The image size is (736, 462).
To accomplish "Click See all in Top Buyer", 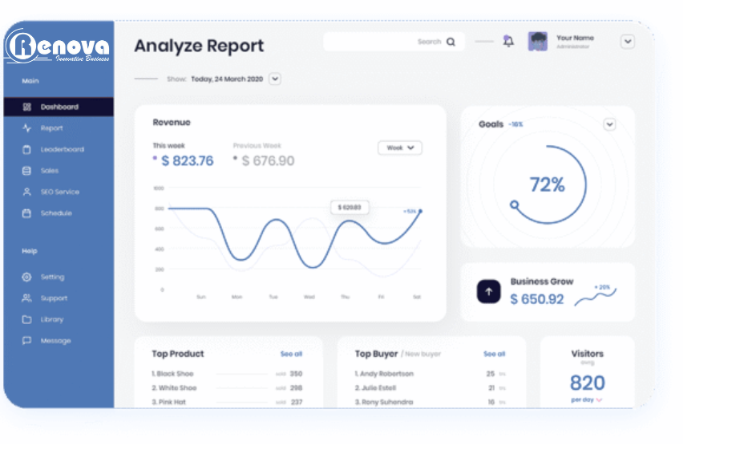I will 494,354.
